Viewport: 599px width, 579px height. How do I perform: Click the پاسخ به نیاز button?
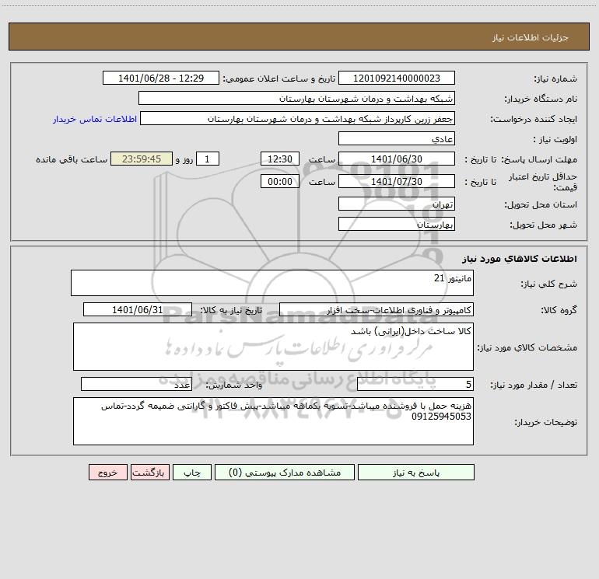416,473
